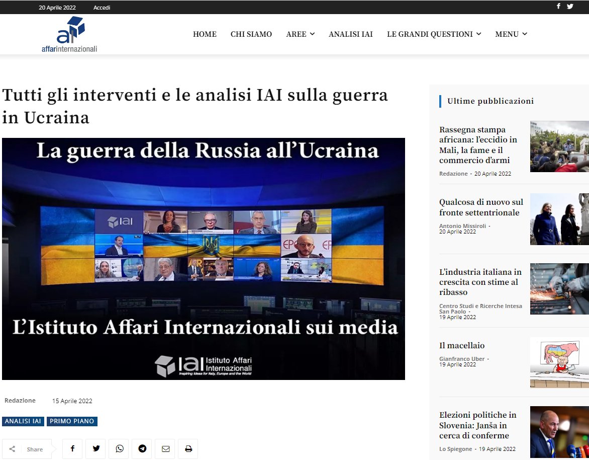Open the MENU dropdown
Viewport: 589px width, 460px height.
click(x=511, y=34)
